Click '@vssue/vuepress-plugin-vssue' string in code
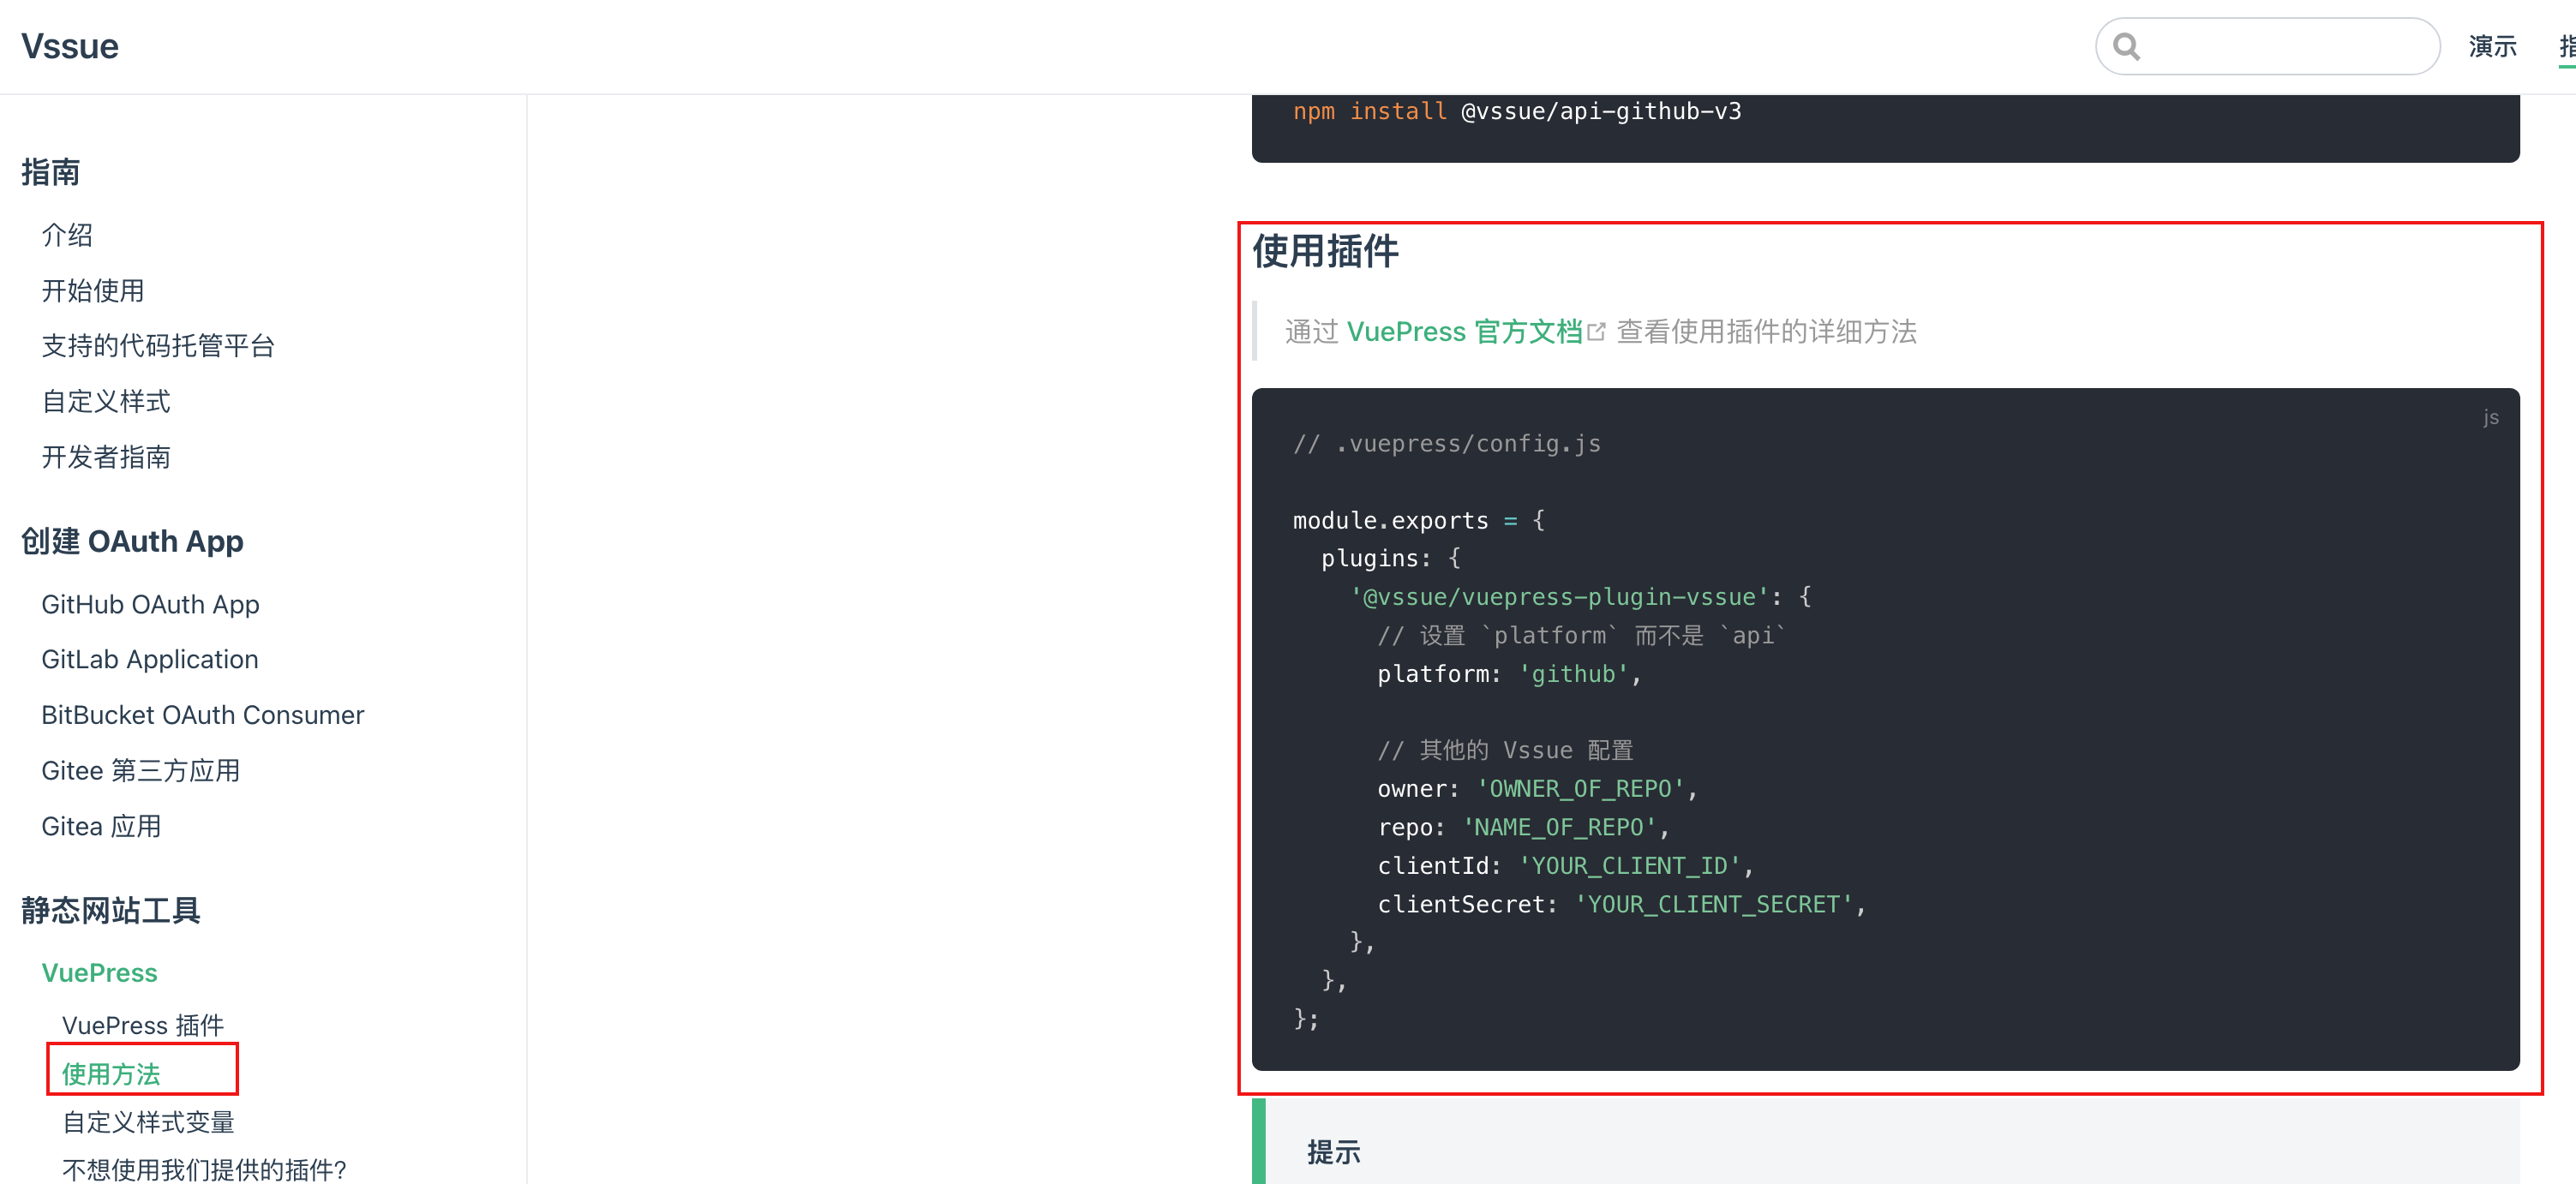This screenshot has width=2576, height=1184. (x=1559, y=597)
